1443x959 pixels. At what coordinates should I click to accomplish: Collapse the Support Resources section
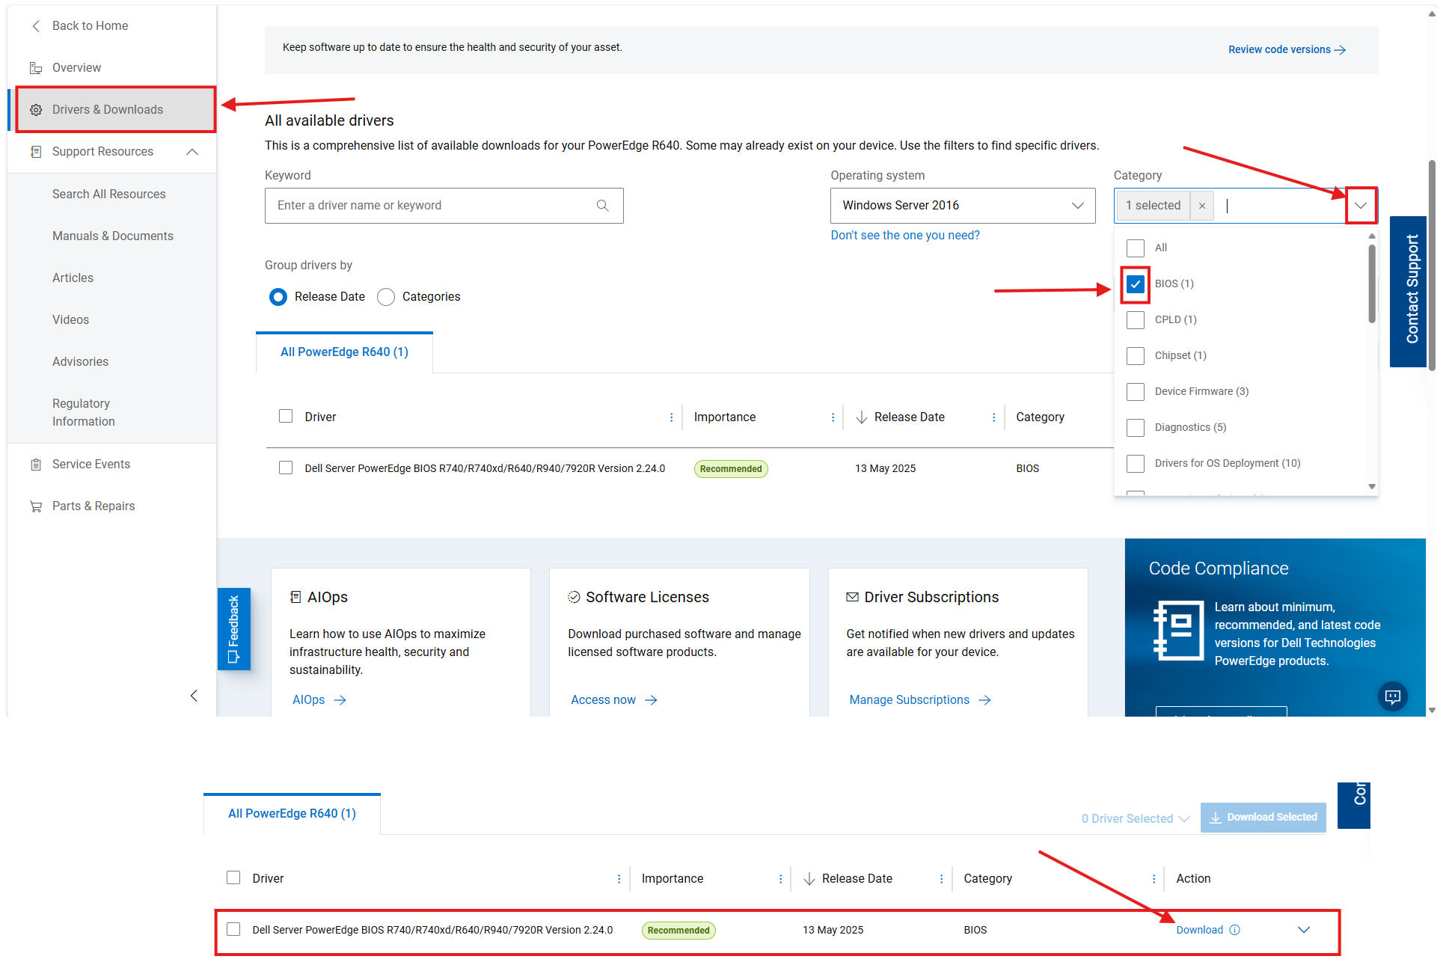[192, 152]
